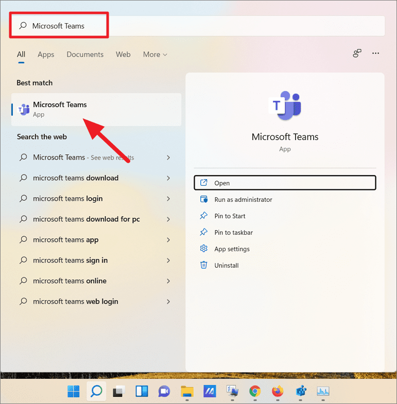Click the pin icon next to Pin to Start
This screenshot has width=397, height=404.
204,216
